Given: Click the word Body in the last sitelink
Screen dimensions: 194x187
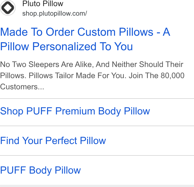Looking at the screenshot, I should click(x=40, y=171).
